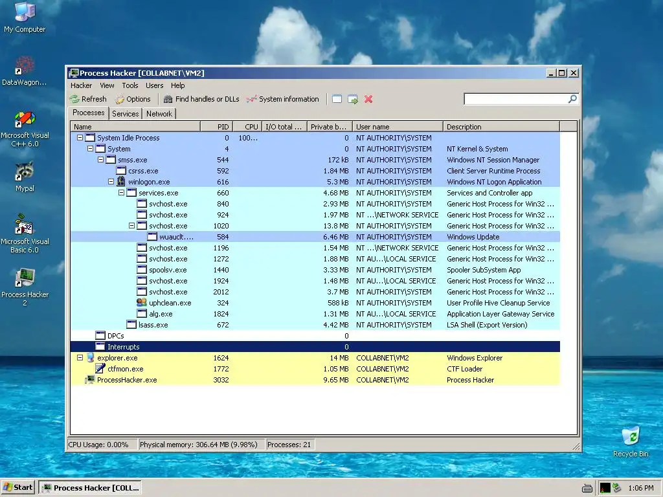Click the Process Hacker taskbar button
Viewport: 663px width, 497px height.
pos(90,488)
